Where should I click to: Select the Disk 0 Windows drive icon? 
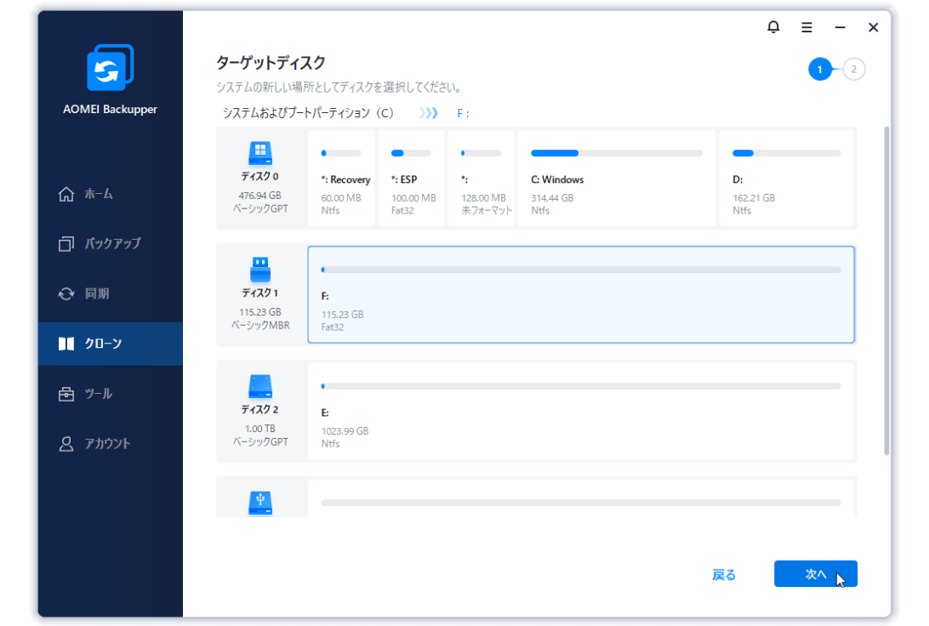click(x=260, y=153)
